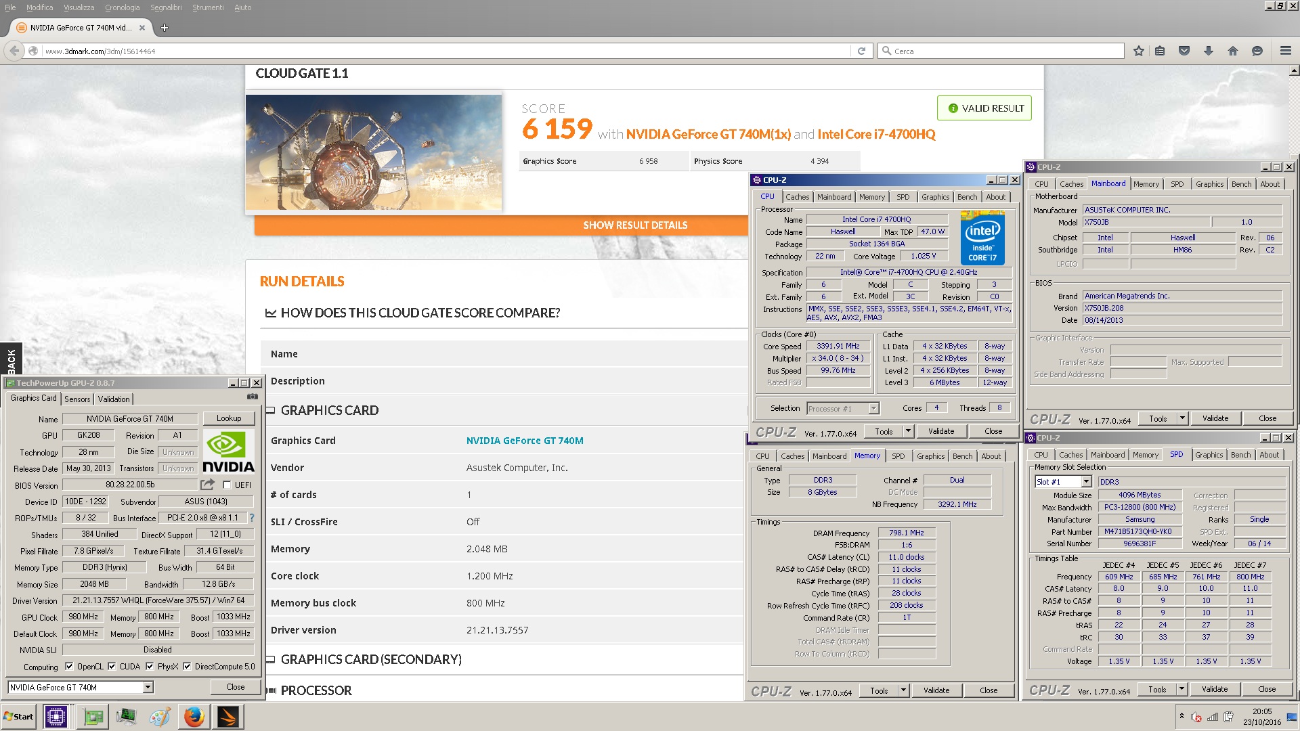Open Paint from the taskbar

pos(160,717)
